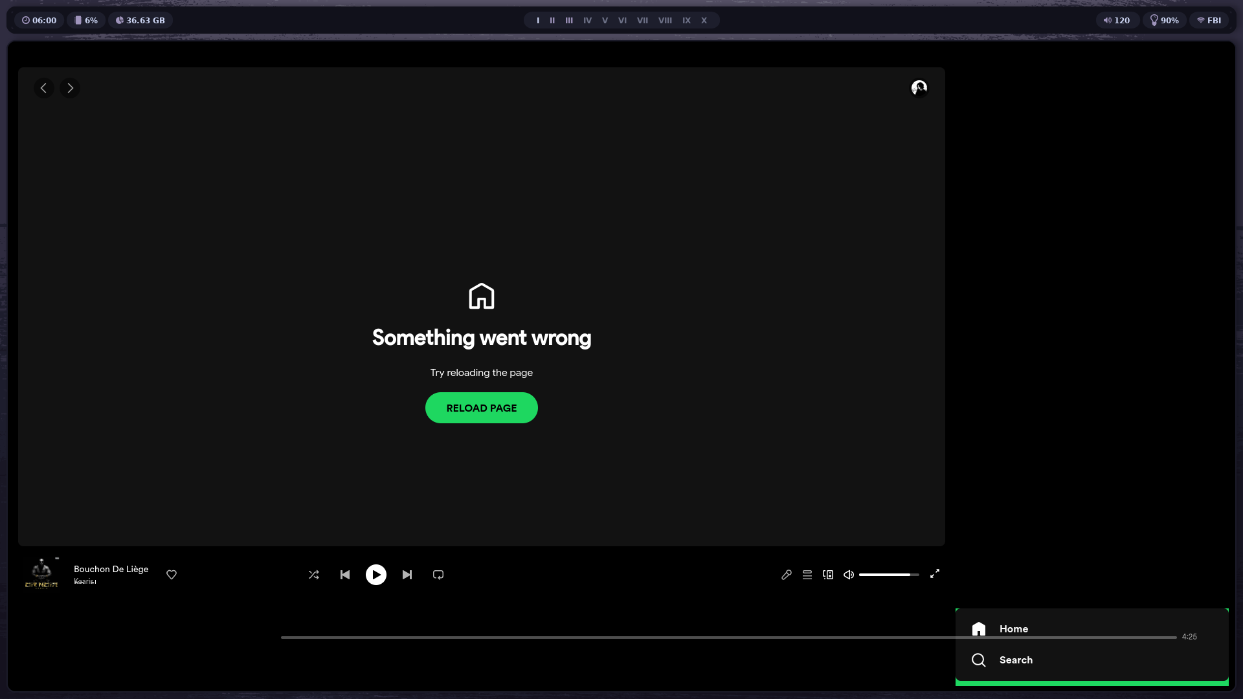Click the lyrics microphone icon
Image resolution: width=1243 pixels, height=699 pixels.
(x=787, y=575)
